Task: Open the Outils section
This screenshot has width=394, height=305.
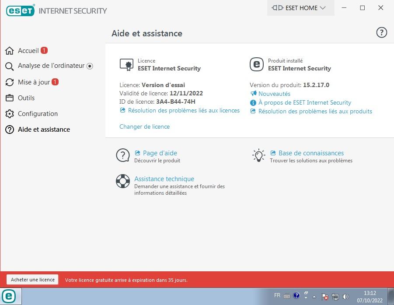Action: pos(26,98)
